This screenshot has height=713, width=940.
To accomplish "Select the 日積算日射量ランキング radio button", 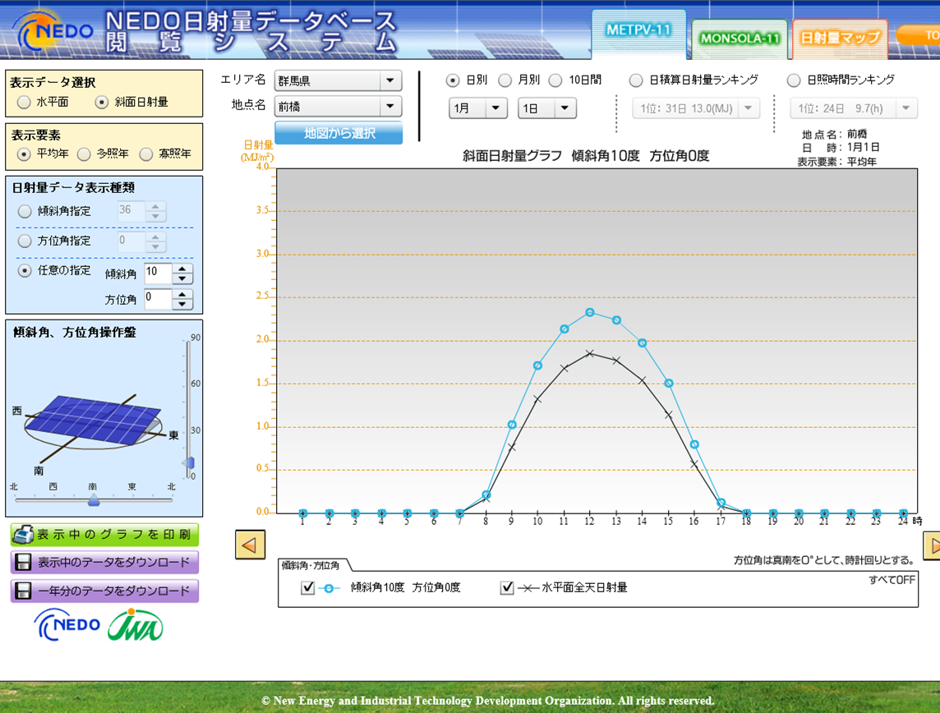I will point(636,80).
